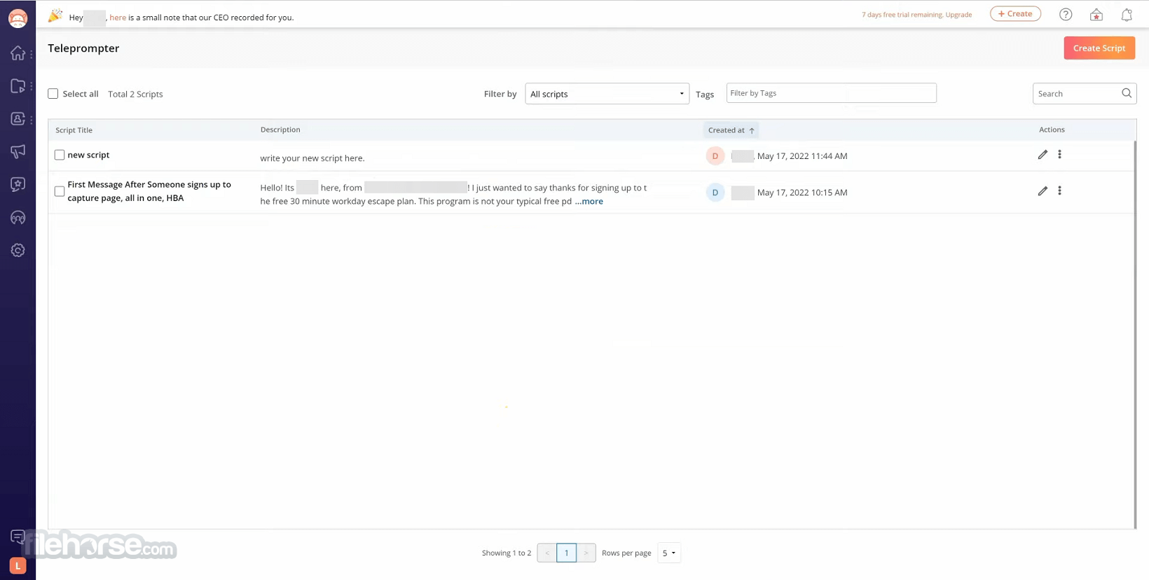The image size is (1149, 580).
Task: Expand the Home sidebar submenu dots
Action: pyautogui.click(x=31, y=54)
